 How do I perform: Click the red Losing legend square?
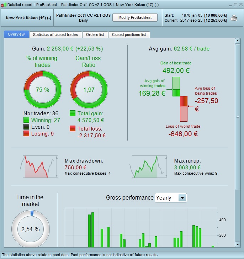[26, 133]
